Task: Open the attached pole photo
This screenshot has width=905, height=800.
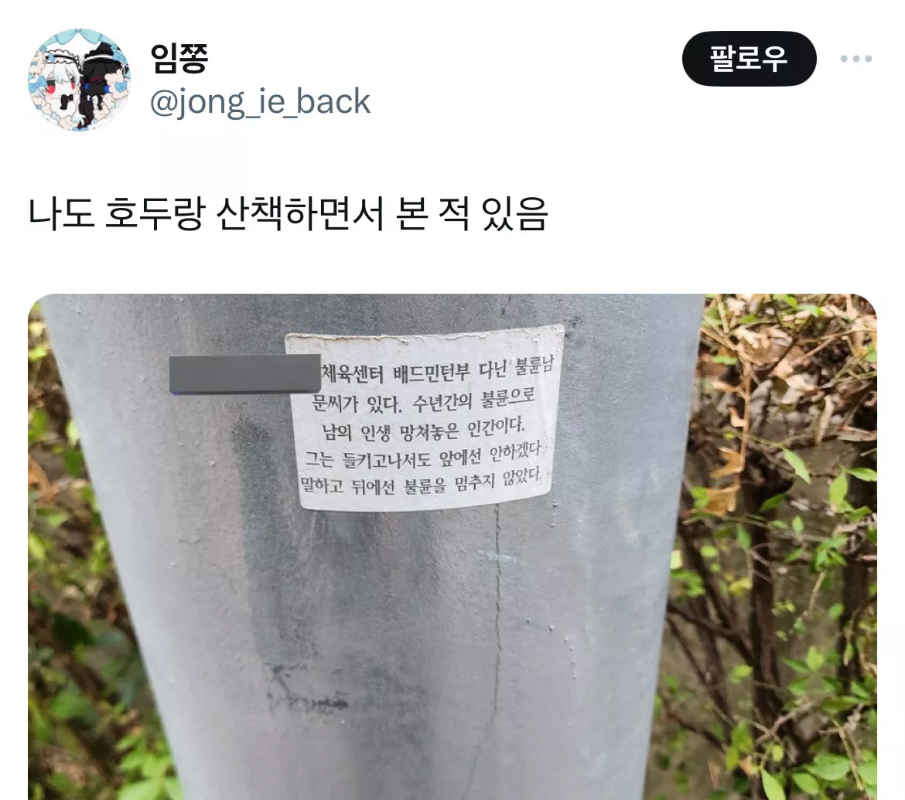Action: click(x=452, y=546)
